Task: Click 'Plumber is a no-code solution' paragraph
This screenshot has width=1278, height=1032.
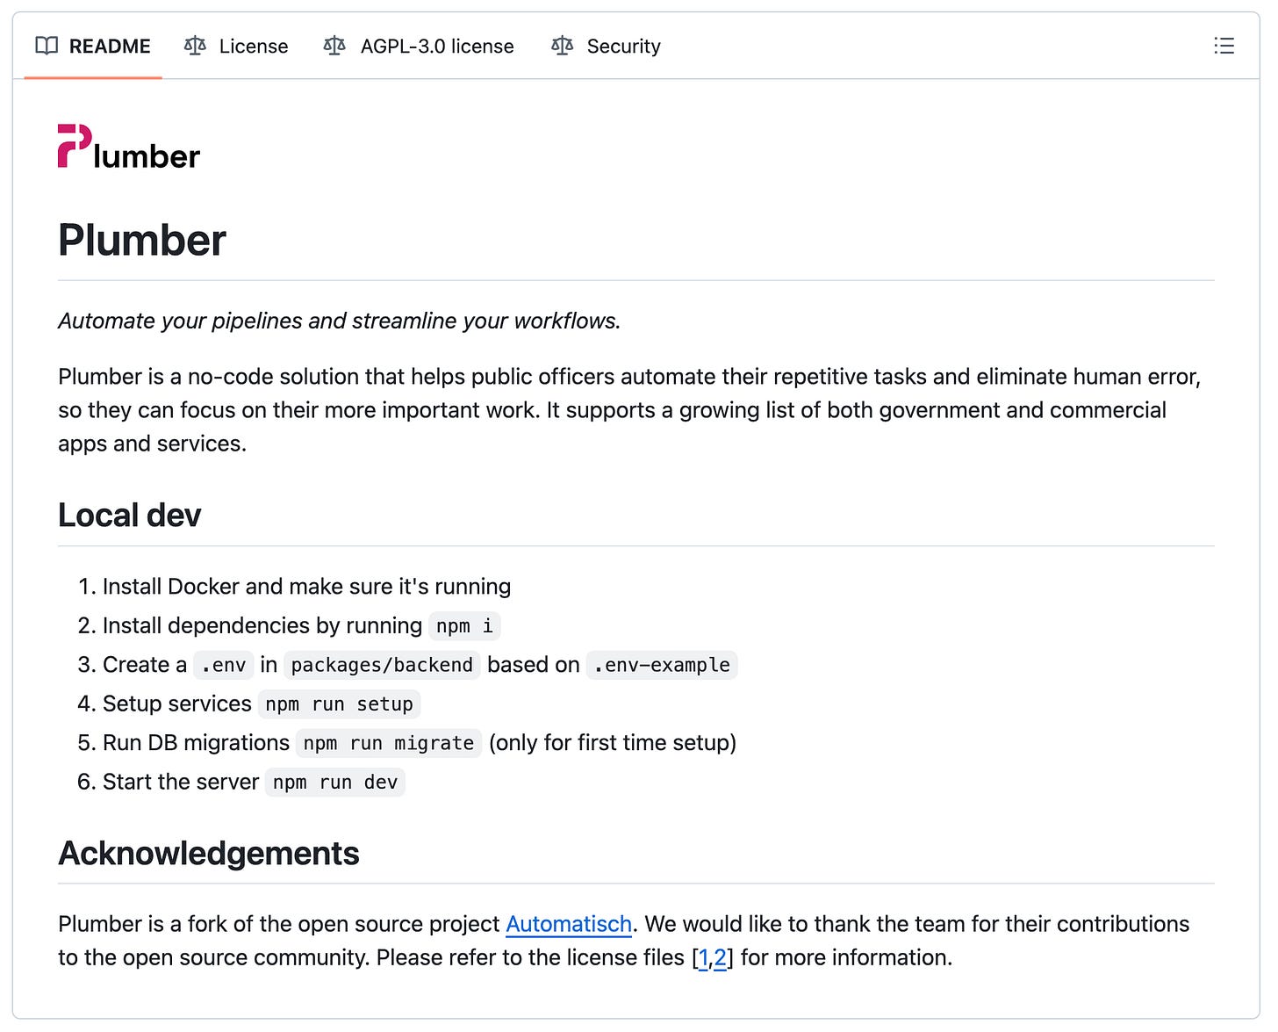Action: point(629,410)
